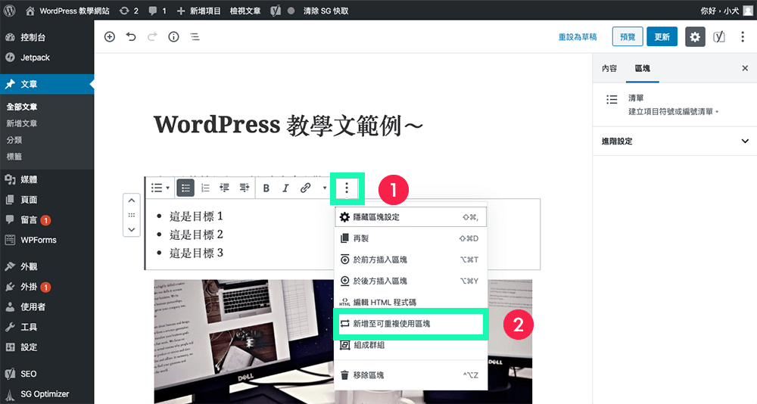This screenshot has height=404, width=757.
Task: Click 新增文章 submenu item
Action: pyautogui.click(x=22, y=123)
